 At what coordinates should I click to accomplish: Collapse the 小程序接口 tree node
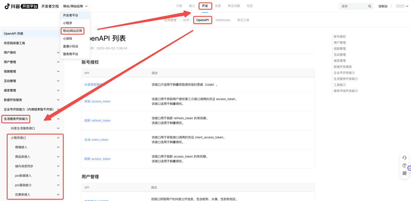pos(58,138)
